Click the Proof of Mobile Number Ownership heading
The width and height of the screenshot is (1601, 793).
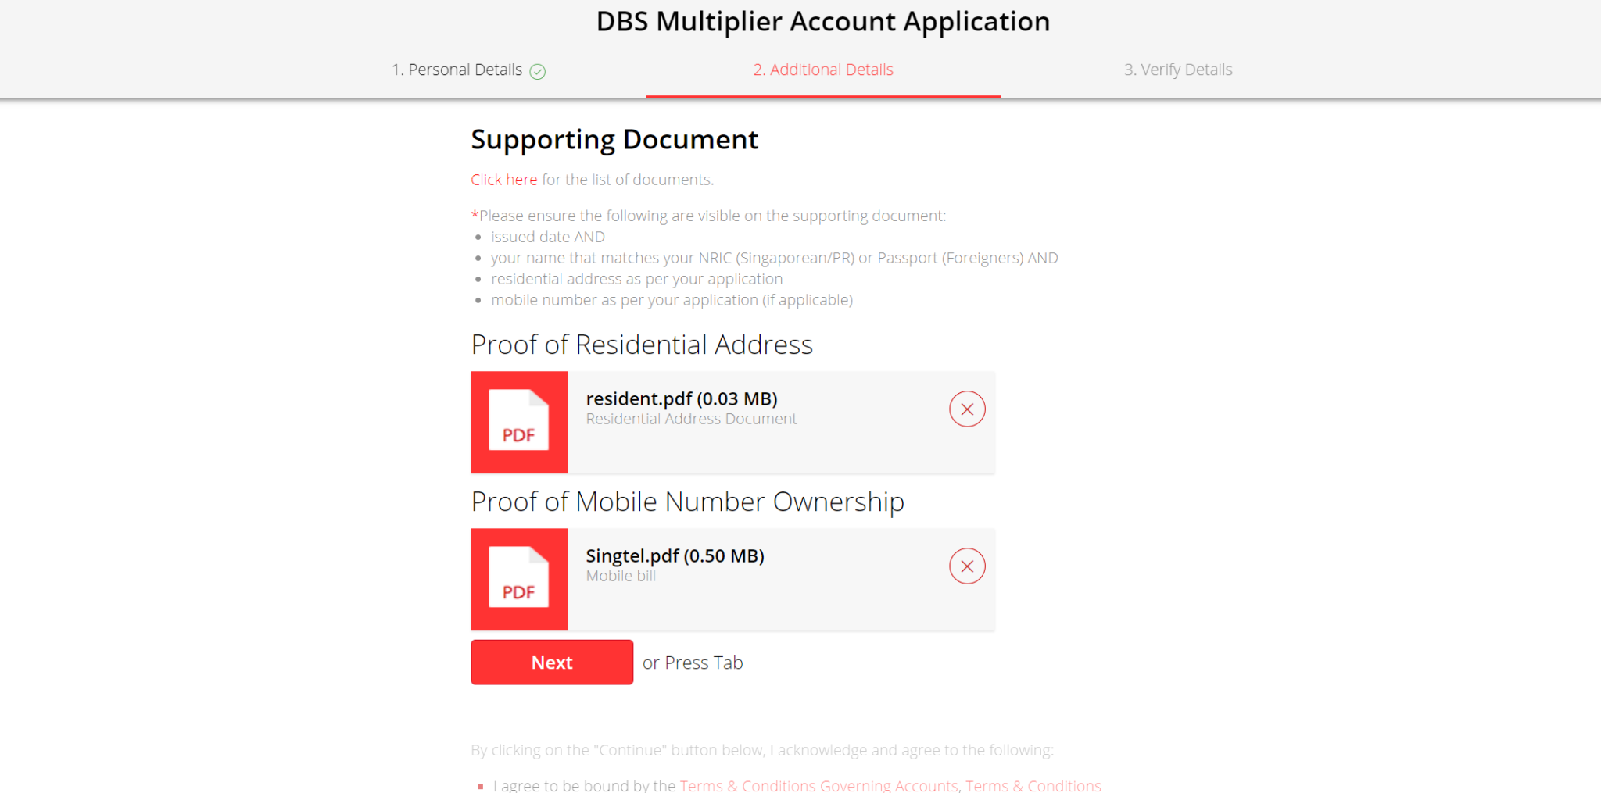point(687,502)
